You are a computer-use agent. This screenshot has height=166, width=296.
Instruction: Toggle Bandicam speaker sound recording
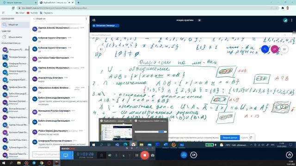(110, 155)
